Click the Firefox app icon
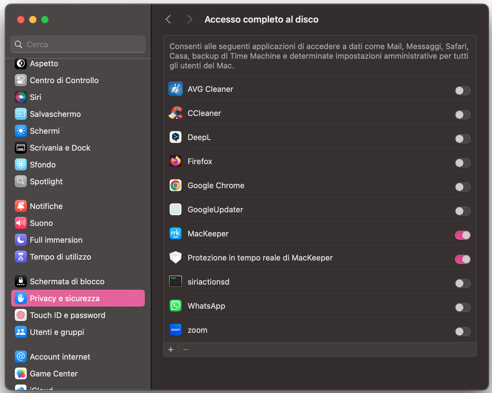Screen dimensions: 492x393 [x=176, y=161]
